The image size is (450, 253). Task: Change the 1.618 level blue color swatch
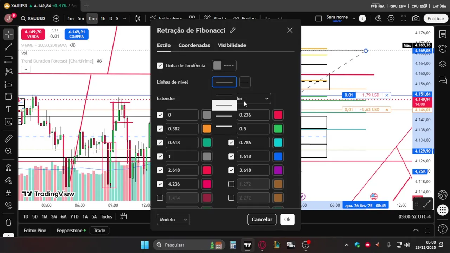[278, 156]
